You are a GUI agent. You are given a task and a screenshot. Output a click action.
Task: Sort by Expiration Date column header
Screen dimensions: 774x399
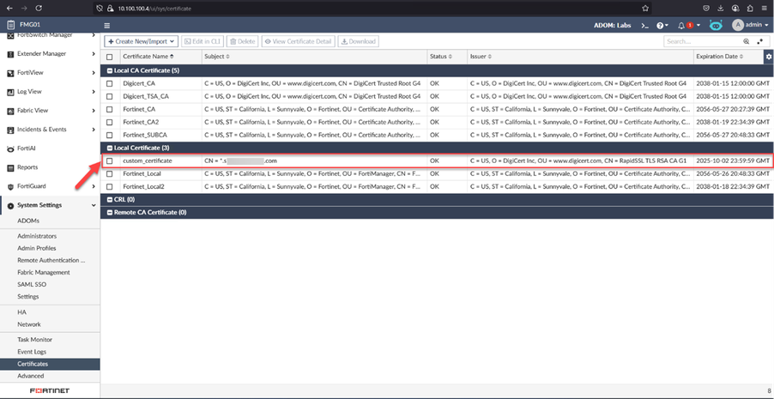[720, 57]
